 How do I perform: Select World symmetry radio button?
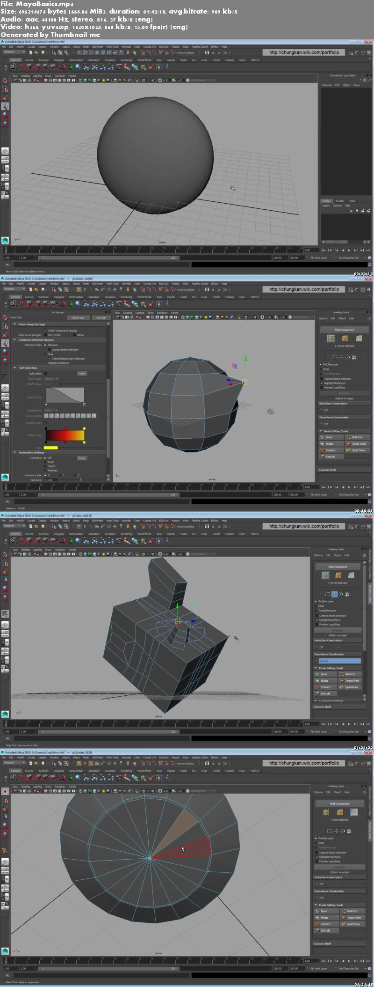click(45, 462)
